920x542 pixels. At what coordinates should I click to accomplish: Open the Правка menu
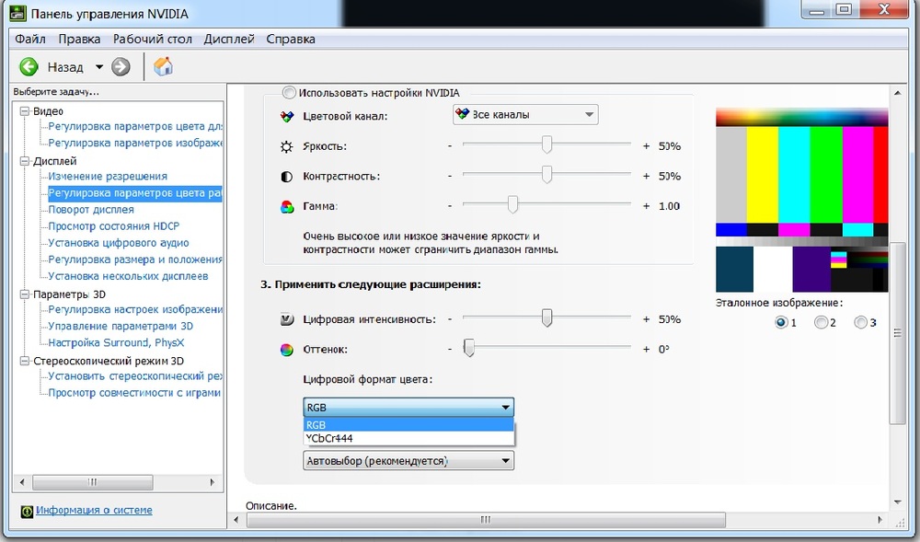point(79,39)
